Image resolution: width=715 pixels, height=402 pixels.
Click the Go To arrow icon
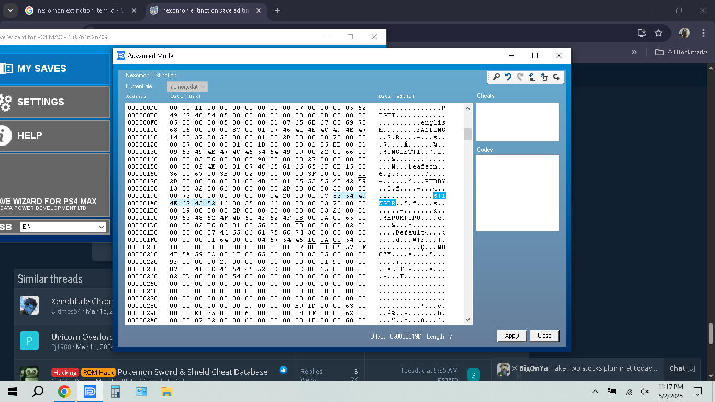click(556, 77)
